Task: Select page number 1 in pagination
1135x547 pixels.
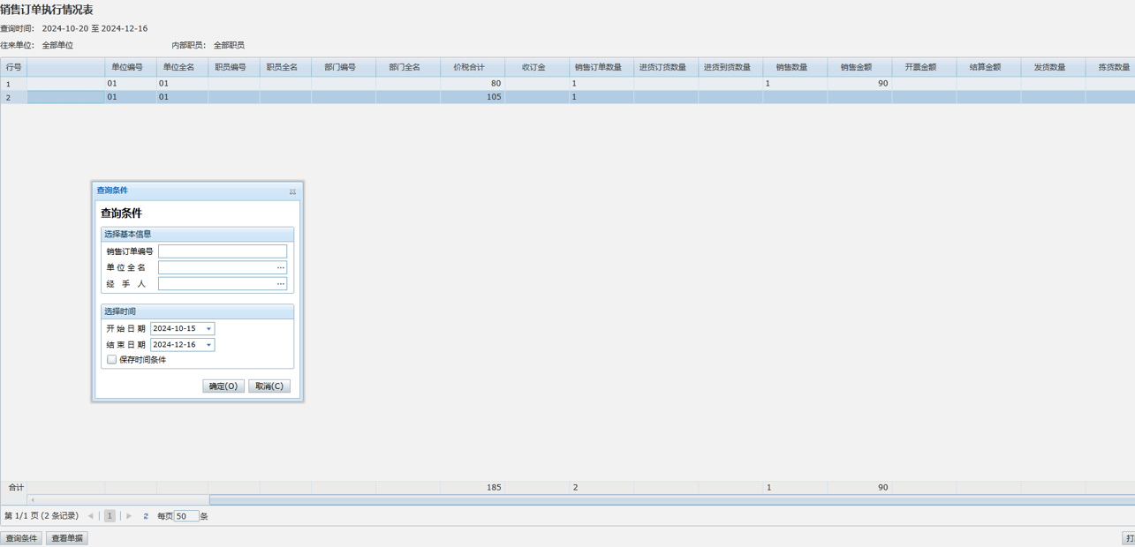Action: pos(110,516)
